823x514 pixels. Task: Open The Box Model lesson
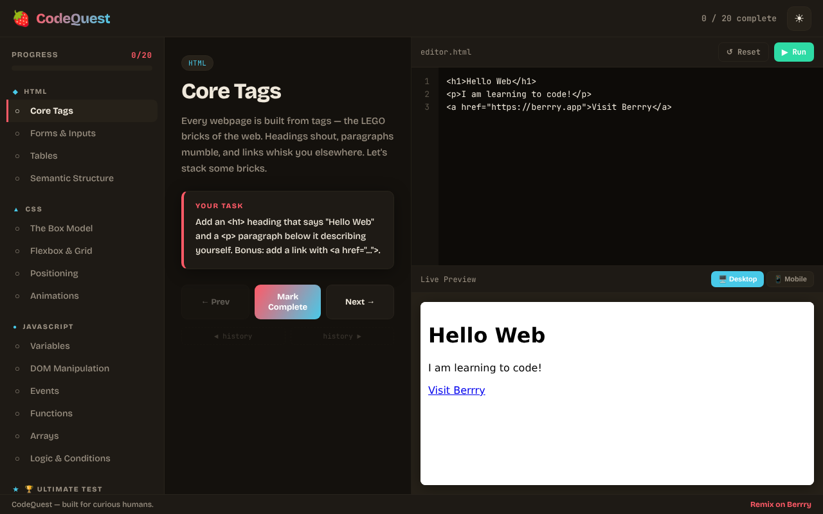click(82, 228)
